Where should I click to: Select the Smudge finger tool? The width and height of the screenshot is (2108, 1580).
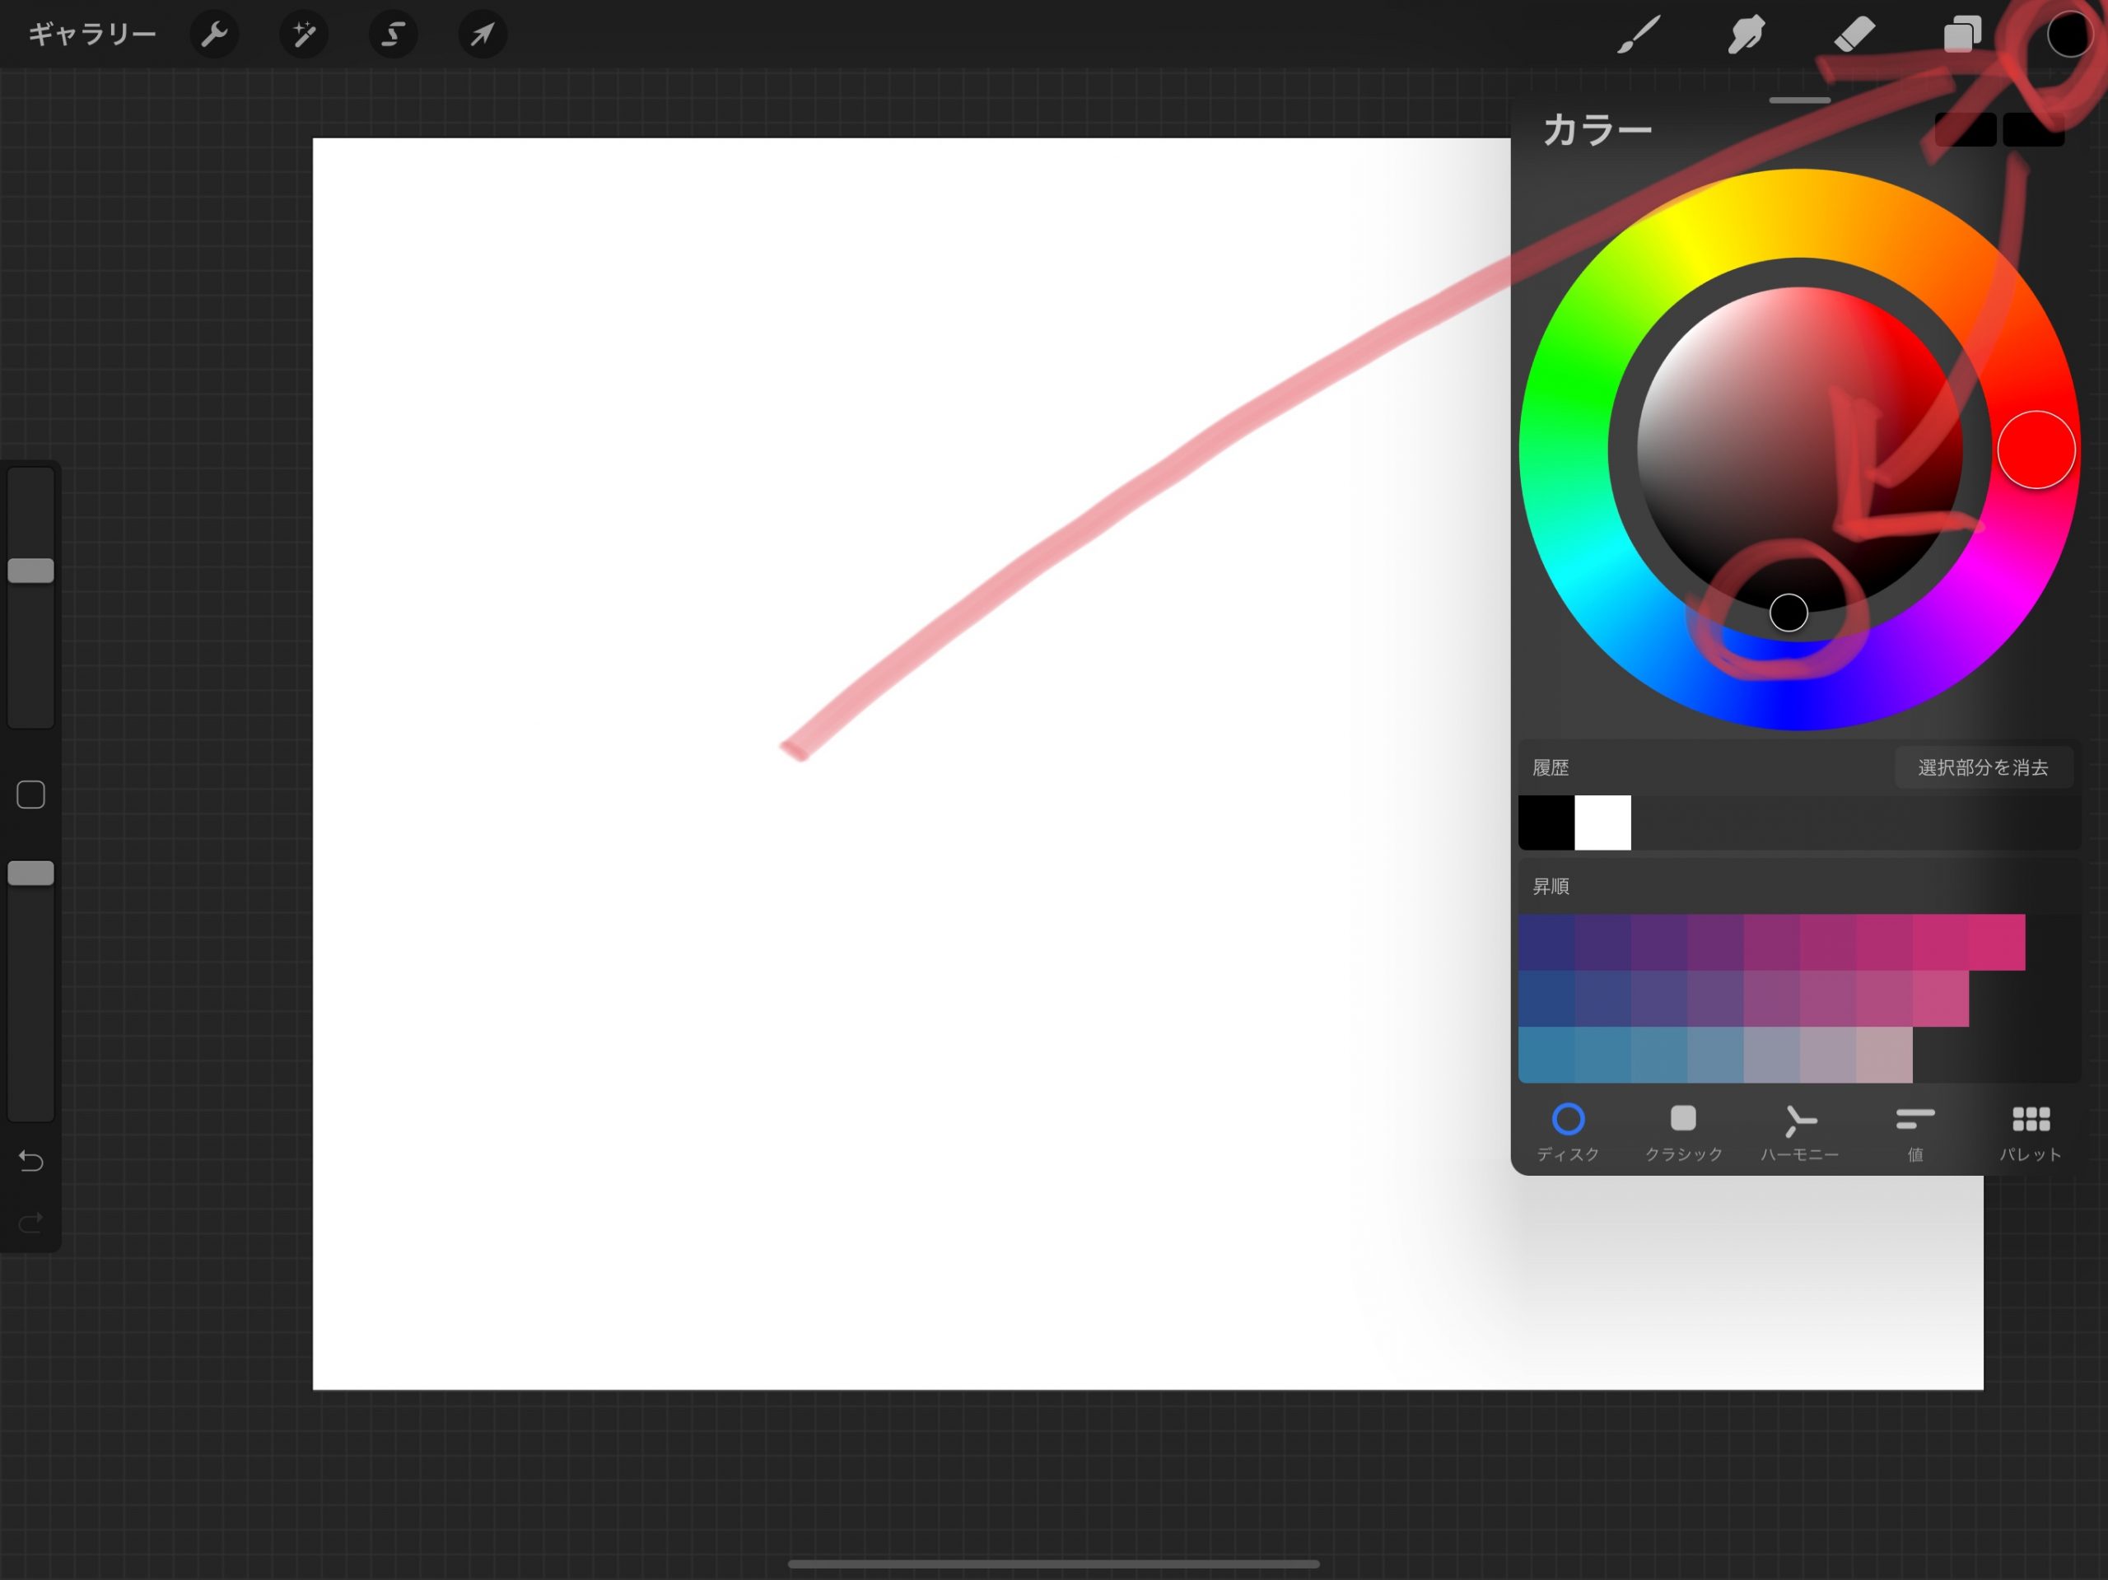1746,35
